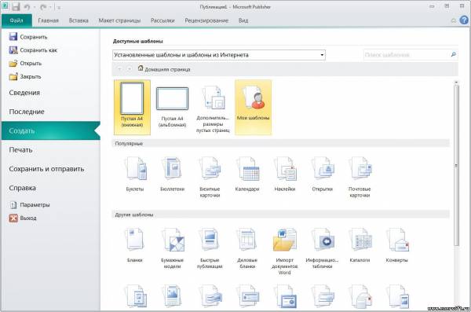Viewport: 471px width, 312px height.
Task: Open Параметры in the sidebar
Action: (x=30, y=205)
